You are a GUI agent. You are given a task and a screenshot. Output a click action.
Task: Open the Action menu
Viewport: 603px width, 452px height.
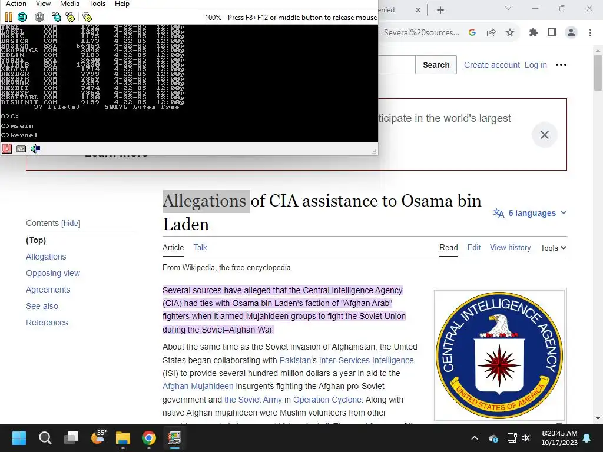point(16,4)
